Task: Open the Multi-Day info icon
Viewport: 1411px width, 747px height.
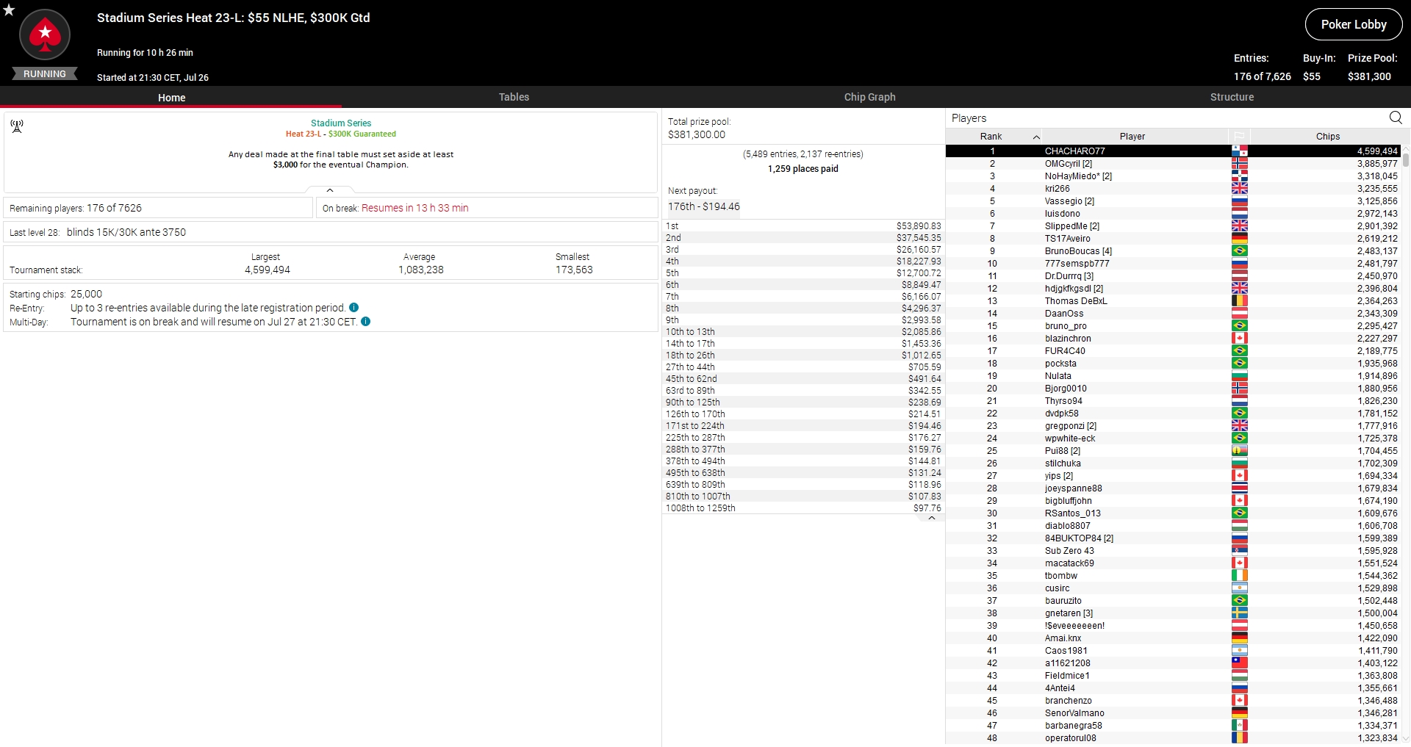Action: pos(366,322)
